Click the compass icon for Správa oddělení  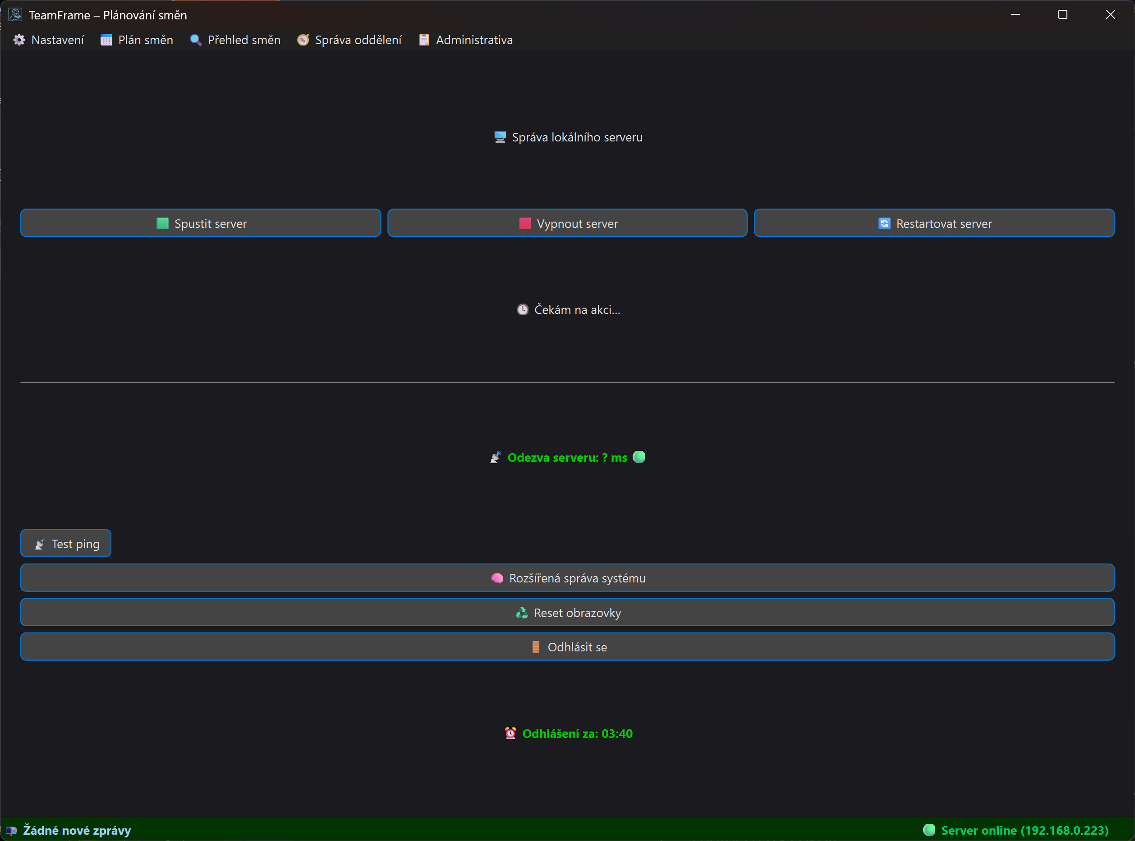(303, 40)
